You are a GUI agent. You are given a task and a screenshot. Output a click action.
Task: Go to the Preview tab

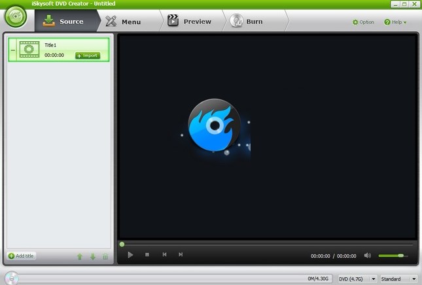click(192, 21)
